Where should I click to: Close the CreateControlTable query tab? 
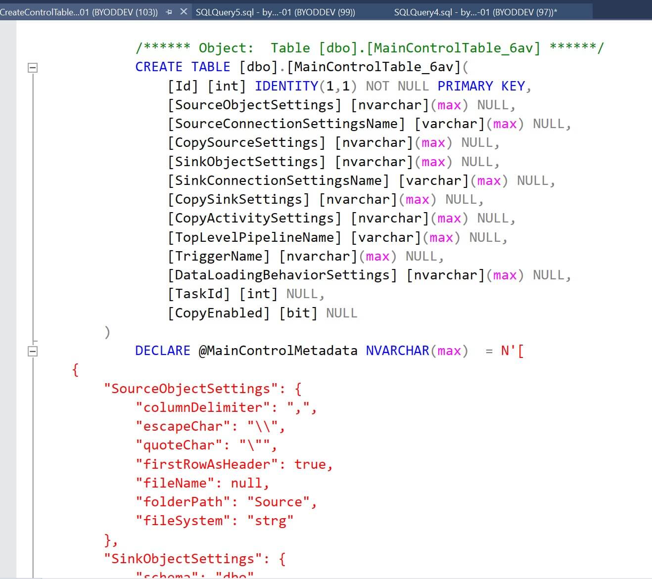tap(184, 12)
